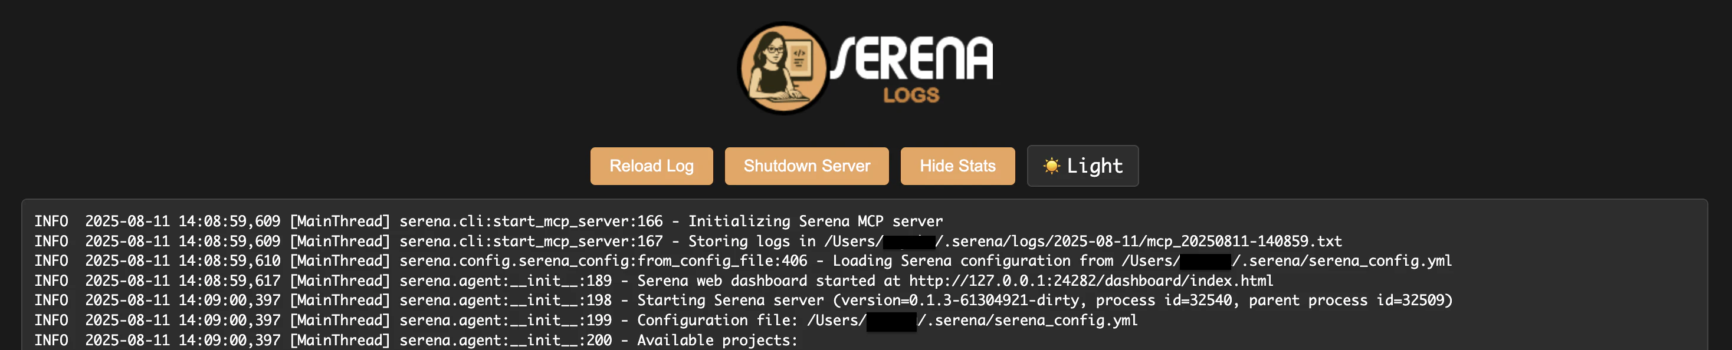
Task: Reload the log output
Action: tap(651, 166)
